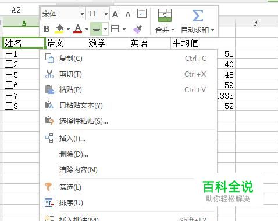
Task: Select average value cell 48
Action: [226, 75]
